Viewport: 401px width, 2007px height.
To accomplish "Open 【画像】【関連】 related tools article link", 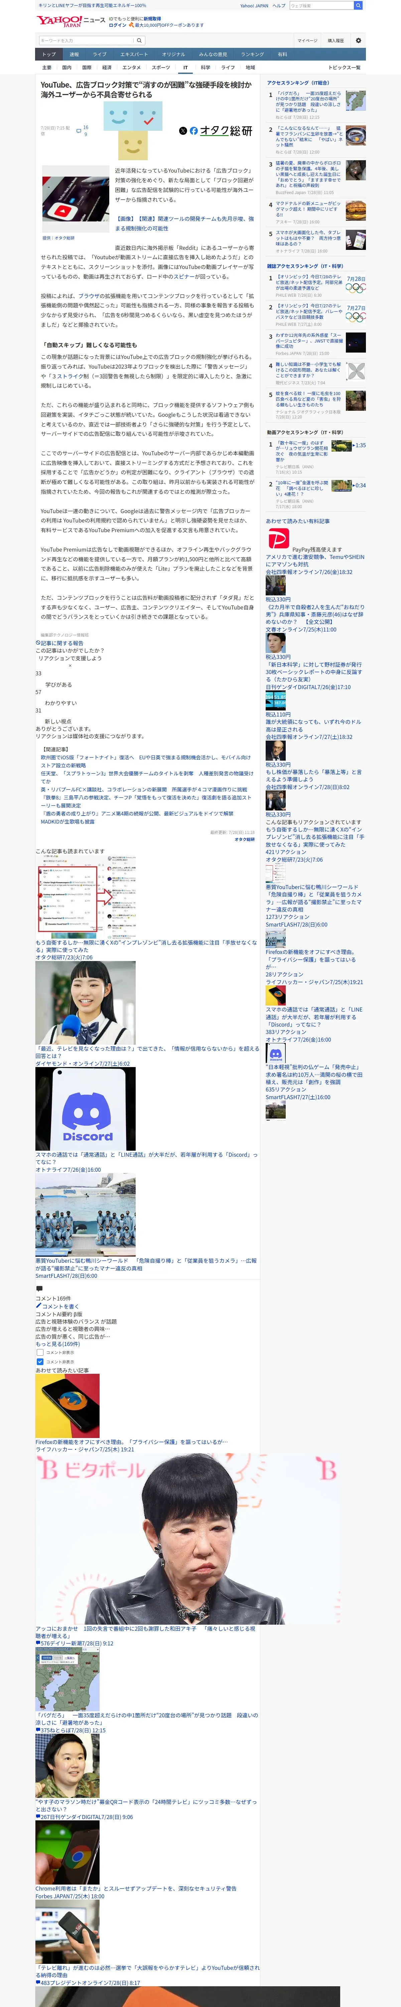I will [184, 223].
